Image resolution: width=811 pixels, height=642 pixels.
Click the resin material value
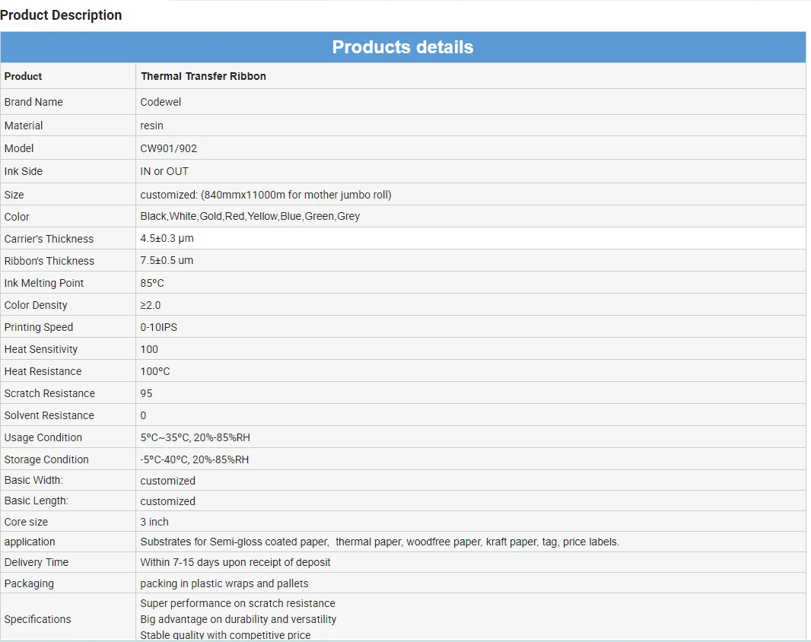151,126
